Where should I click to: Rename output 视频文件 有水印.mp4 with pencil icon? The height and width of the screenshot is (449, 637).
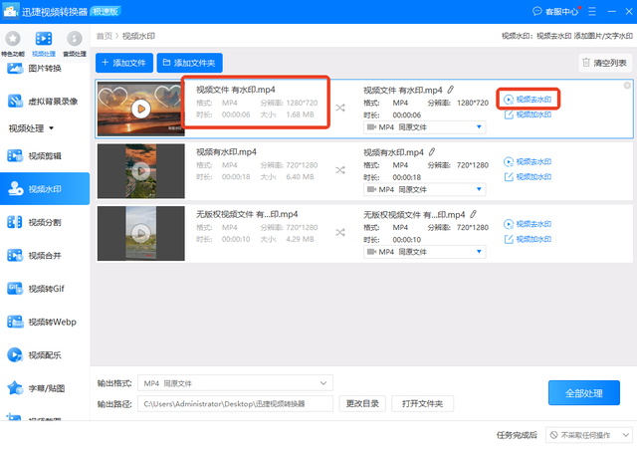tap(451, 90)
